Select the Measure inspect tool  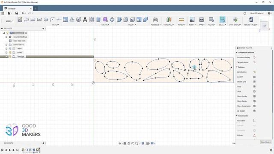coord(182,19)
